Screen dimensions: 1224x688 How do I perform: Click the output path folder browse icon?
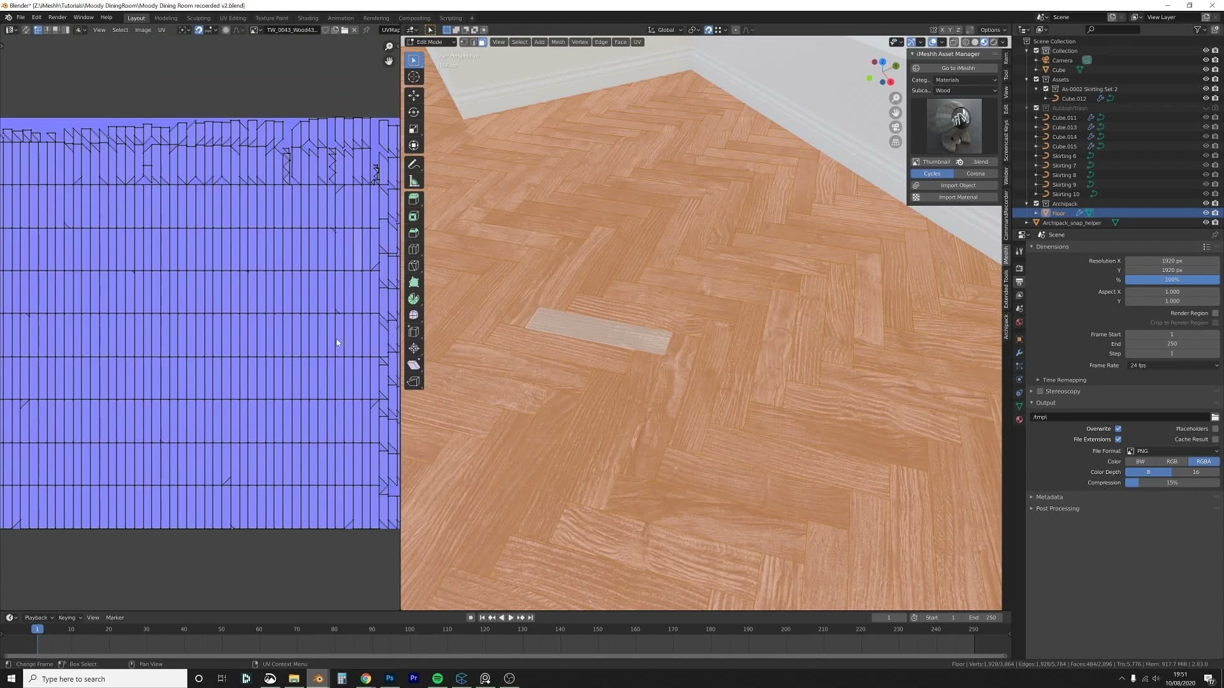click(1215, 417)
